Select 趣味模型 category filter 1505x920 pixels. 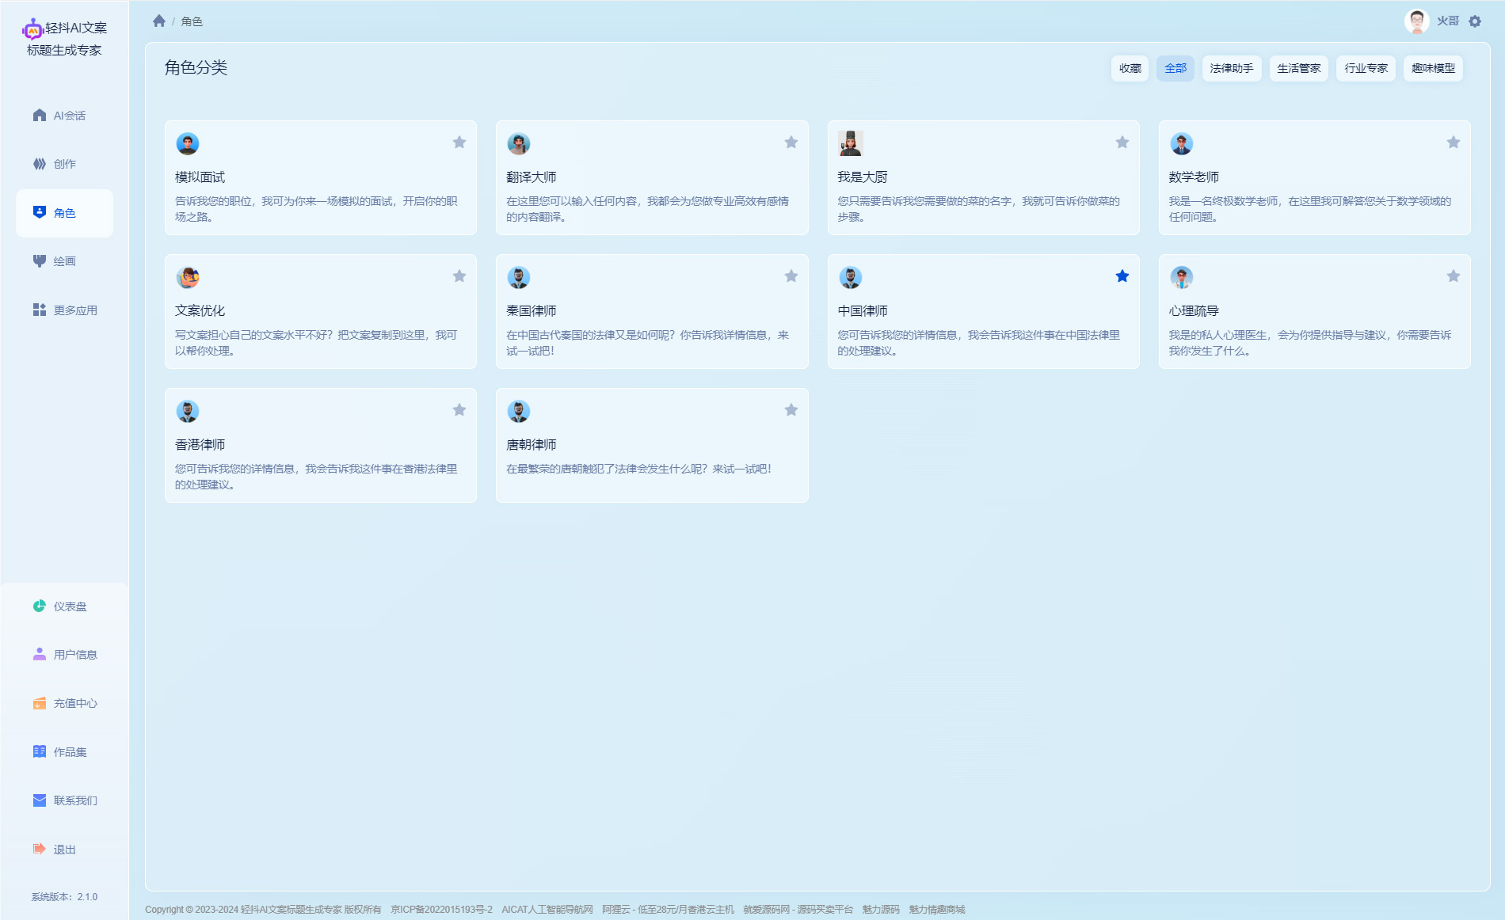click(x=1433, y=68)
